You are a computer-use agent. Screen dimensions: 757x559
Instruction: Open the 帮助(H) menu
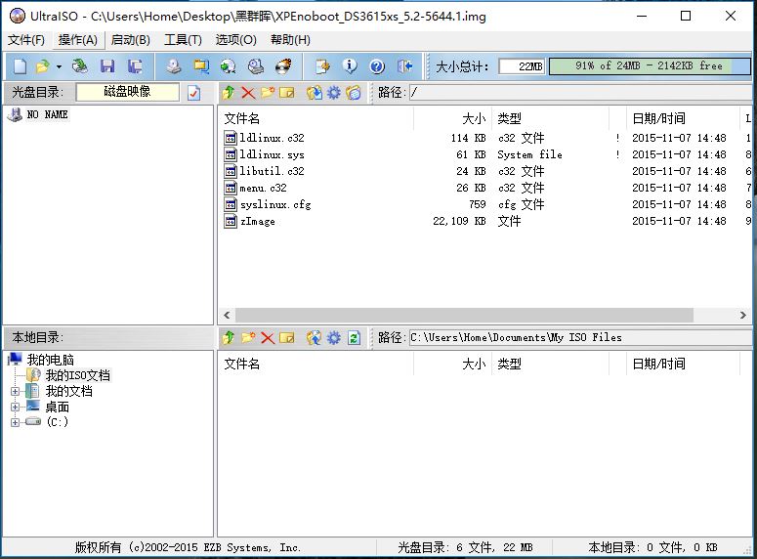click(290, 40)
